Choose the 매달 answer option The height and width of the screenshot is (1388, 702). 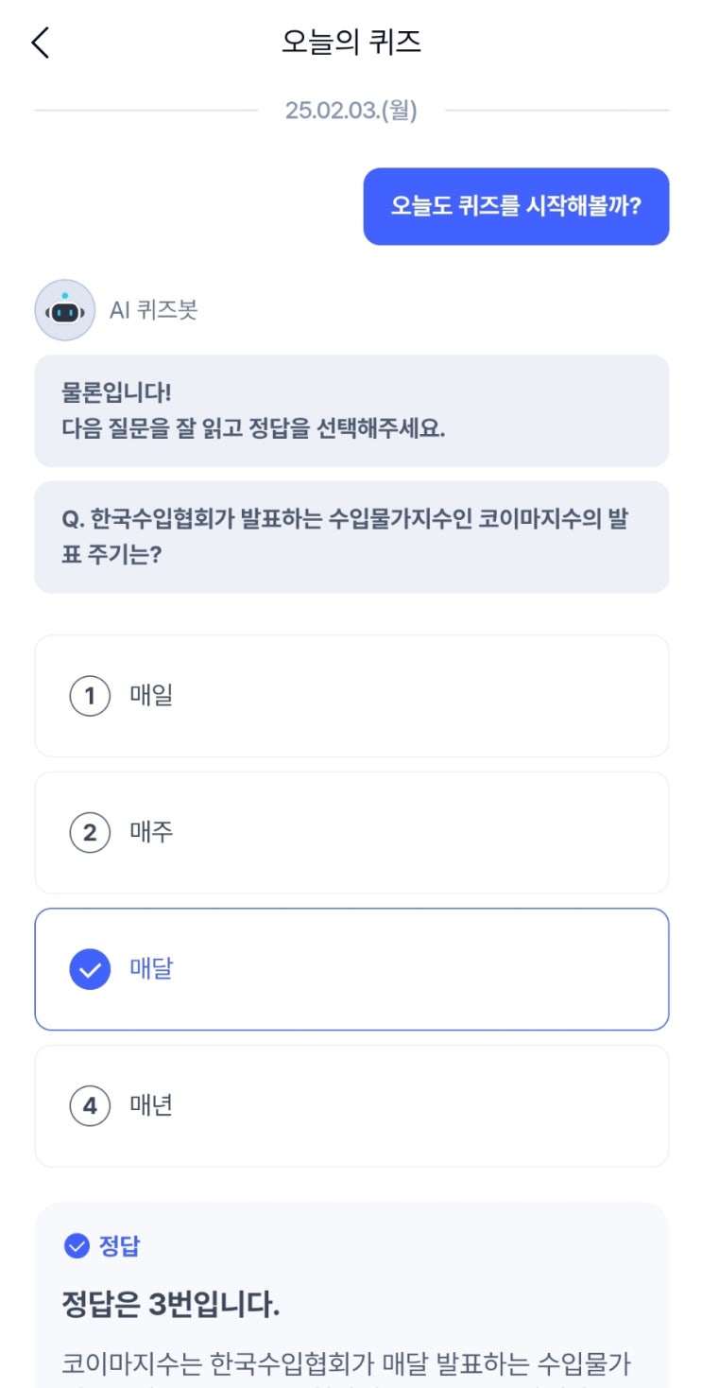coord(351,969)
